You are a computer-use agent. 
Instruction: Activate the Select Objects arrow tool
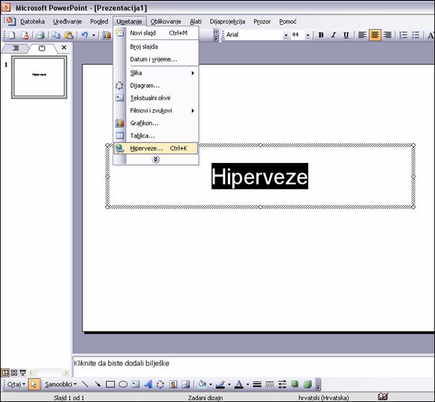[x=34, y=384]
